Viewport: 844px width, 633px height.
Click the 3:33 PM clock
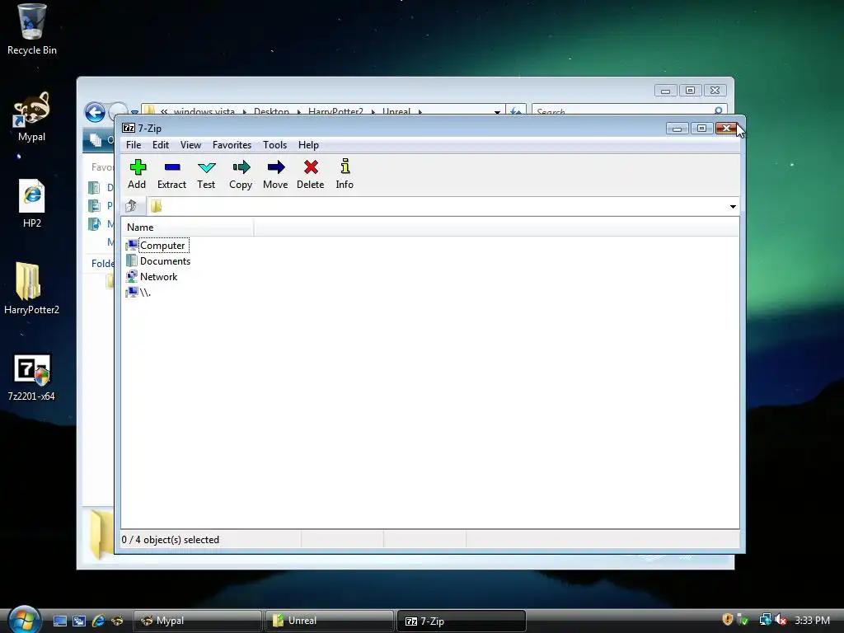(812, 620)
